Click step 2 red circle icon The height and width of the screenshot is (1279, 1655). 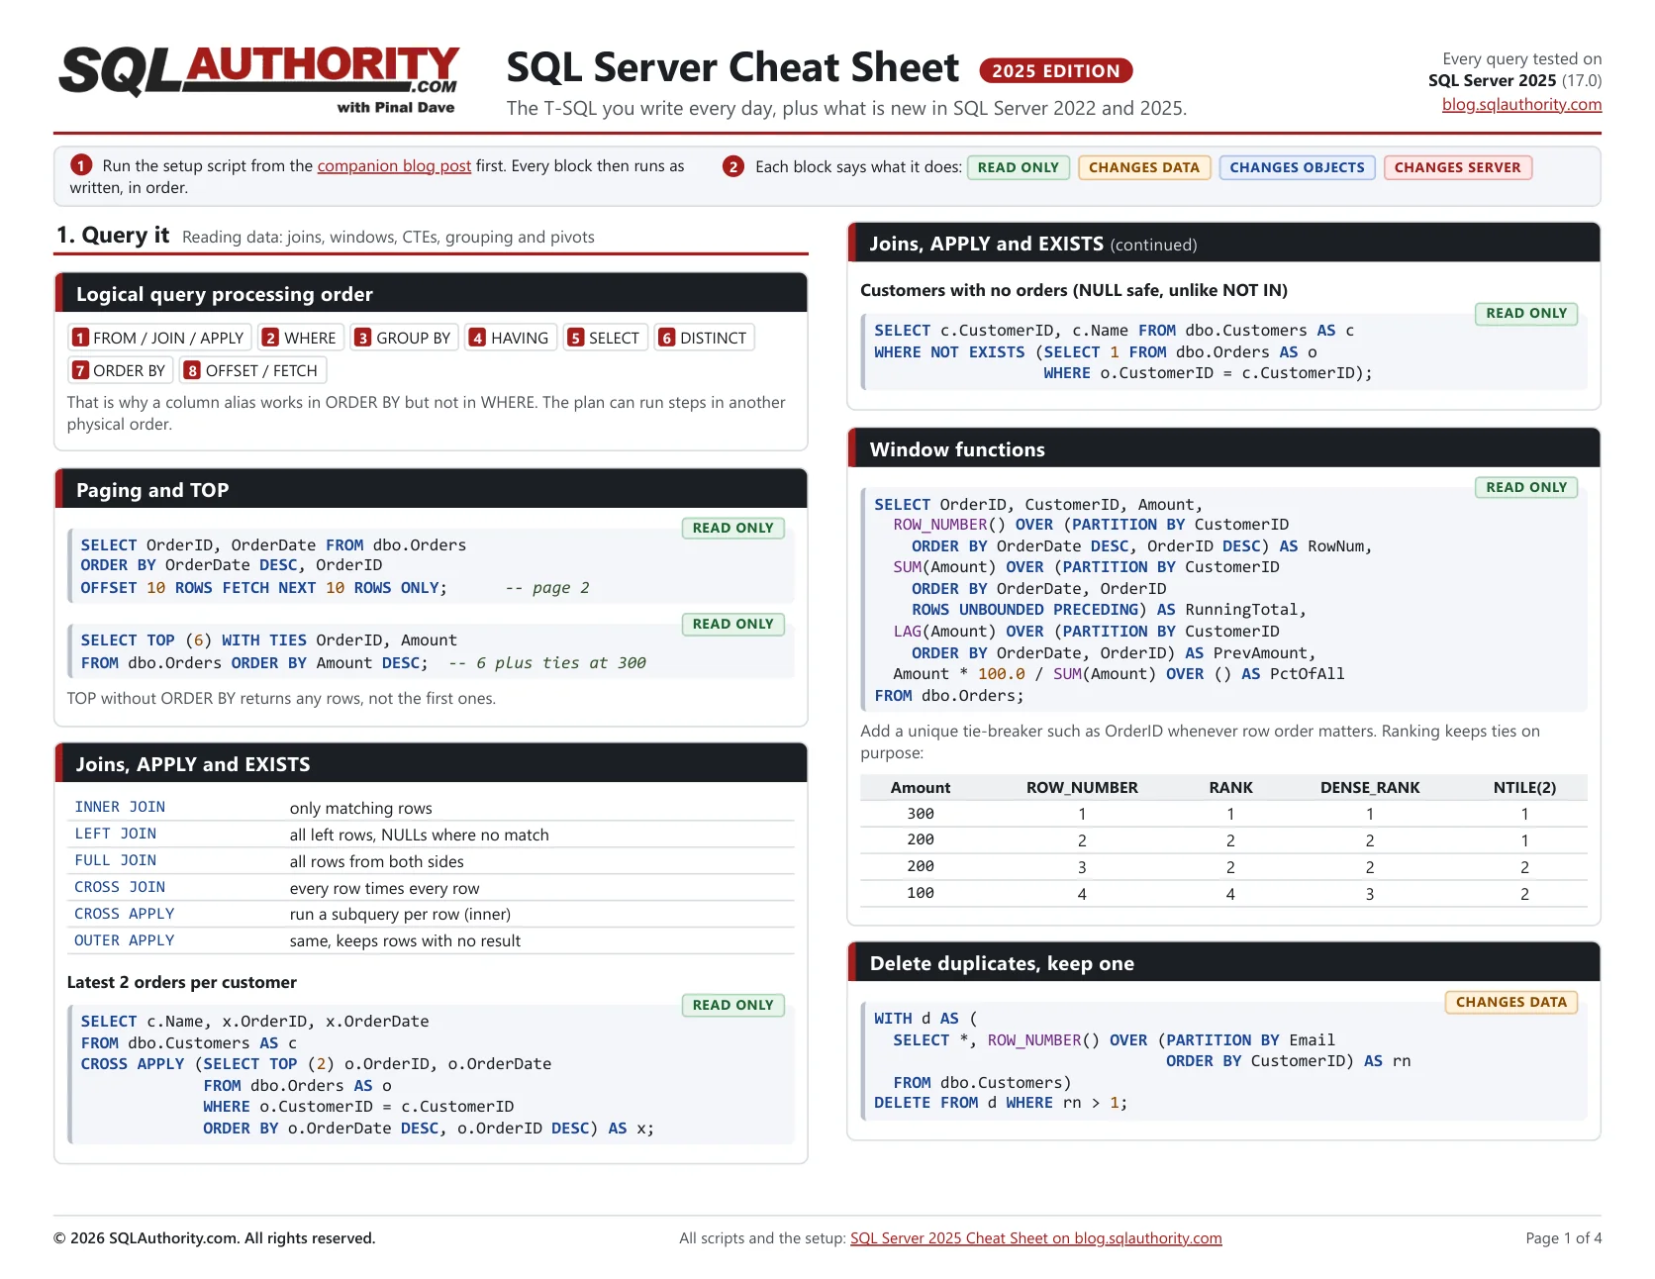(x=732, y=166)
